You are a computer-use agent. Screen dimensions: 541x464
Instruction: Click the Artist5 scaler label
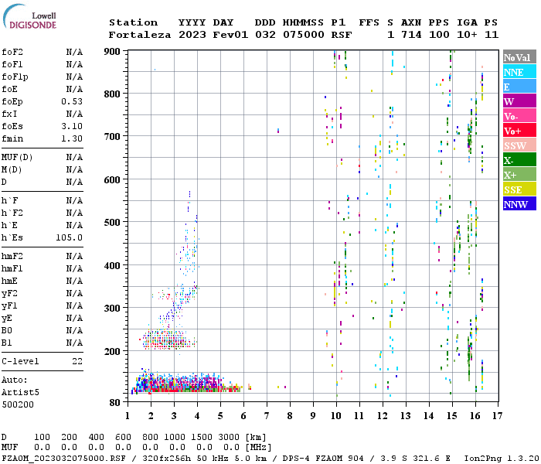pyautogui.click(x=20, y=393)
